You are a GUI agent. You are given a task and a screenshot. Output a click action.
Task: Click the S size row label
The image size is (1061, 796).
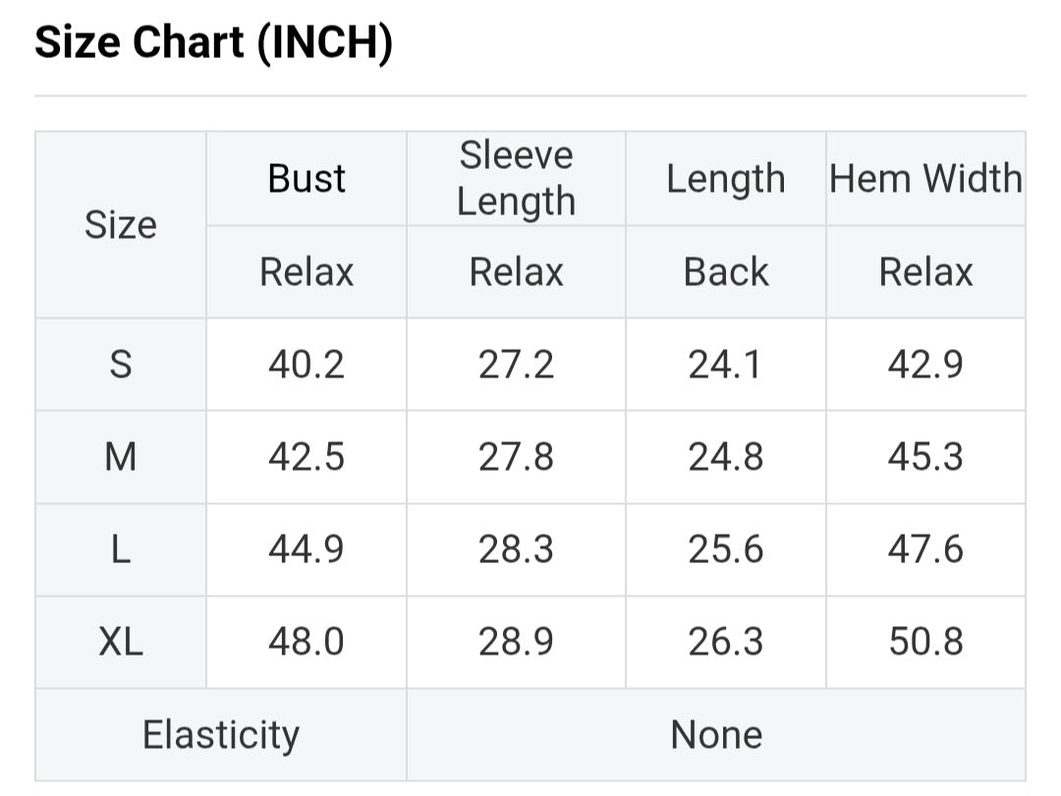pyautogui.click(x=120, y=365)
